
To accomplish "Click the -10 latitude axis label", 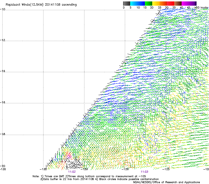I will pyautogui.click(x=3, y=9).
